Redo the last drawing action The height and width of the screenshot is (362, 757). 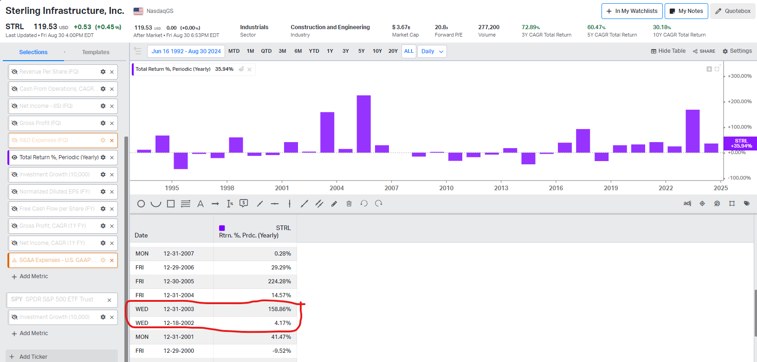(x=379, y=204)
